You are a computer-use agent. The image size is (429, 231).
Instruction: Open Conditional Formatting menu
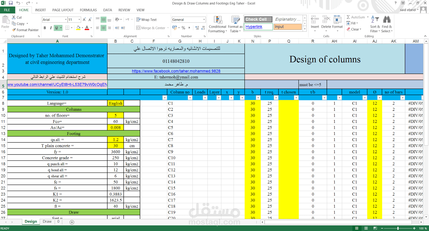click(217, 24)
